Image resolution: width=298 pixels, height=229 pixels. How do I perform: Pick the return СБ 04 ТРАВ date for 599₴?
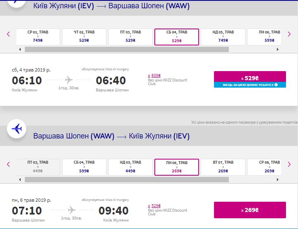[84, 167]
